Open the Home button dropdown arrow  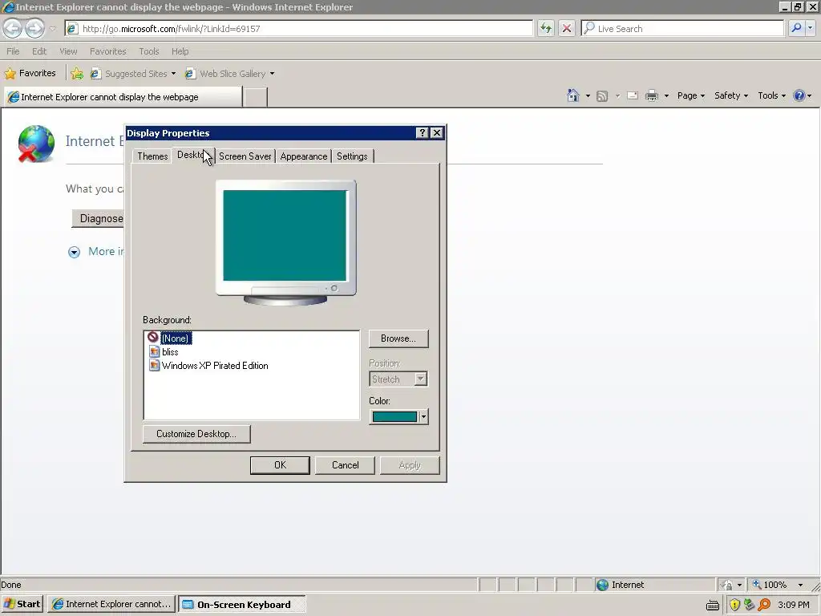pyautogui.click(x=588, y=96)
